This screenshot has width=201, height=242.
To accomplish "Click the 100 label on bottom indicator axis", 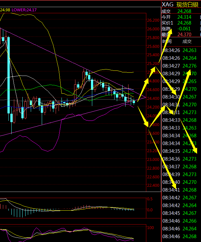I will click(x=150, y=228).
